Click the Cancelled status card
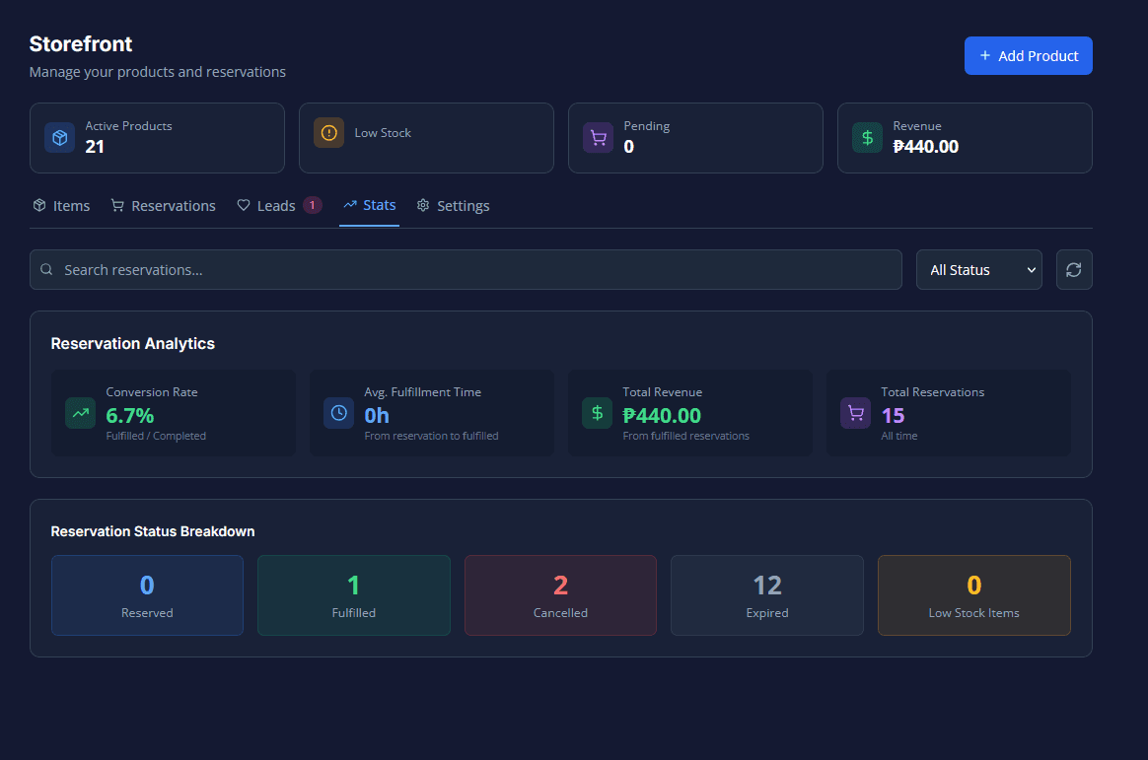The width and height of the screenshot is (1148, 760). [560, 594]
